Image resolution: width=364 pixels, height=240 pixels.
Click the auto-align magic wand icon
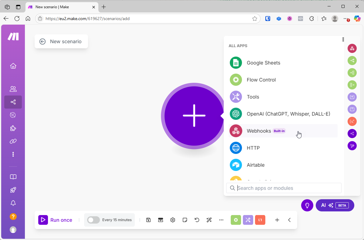coord(209,220)
